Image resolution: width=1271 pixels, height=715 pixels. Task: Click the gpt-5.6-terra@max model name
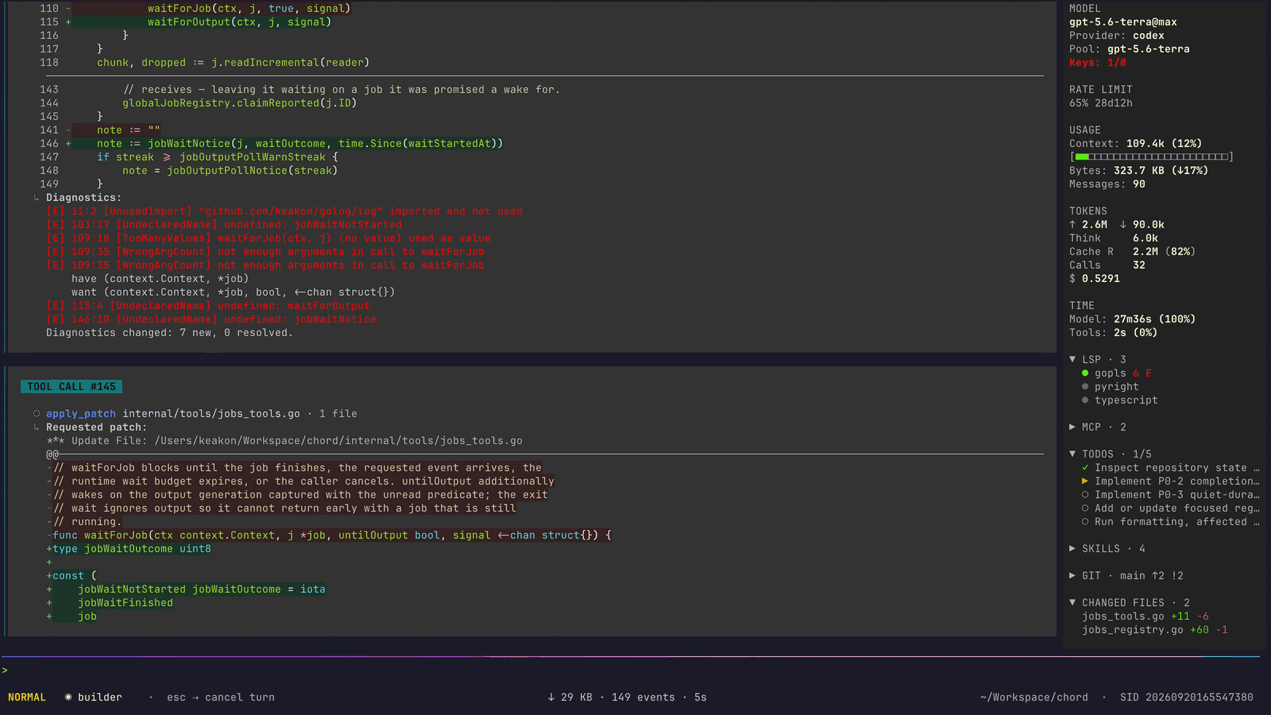pos(1123,22)
